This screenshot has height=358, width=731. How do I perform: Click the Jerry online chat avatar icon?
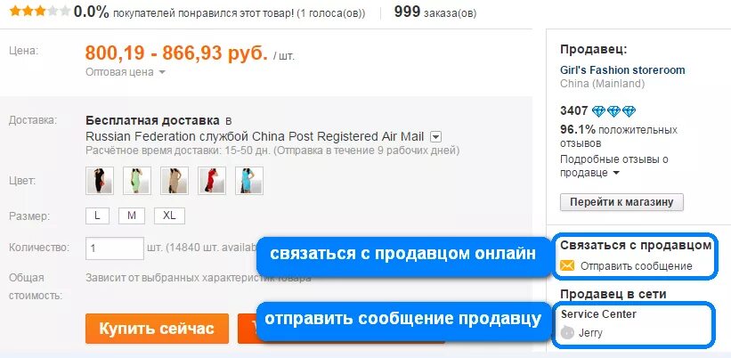tap(567, 333)
